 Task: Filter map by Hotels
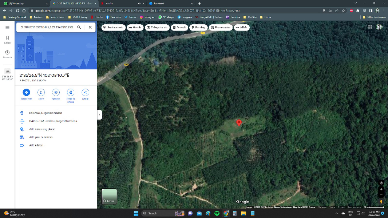(x=135, y=27)
